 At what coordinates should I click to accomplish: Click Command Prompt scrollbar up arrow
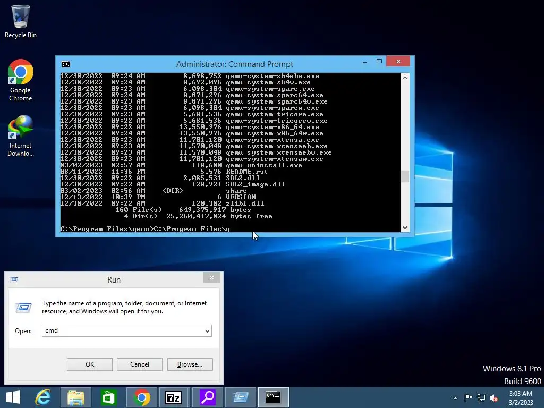tap(405, 78)
